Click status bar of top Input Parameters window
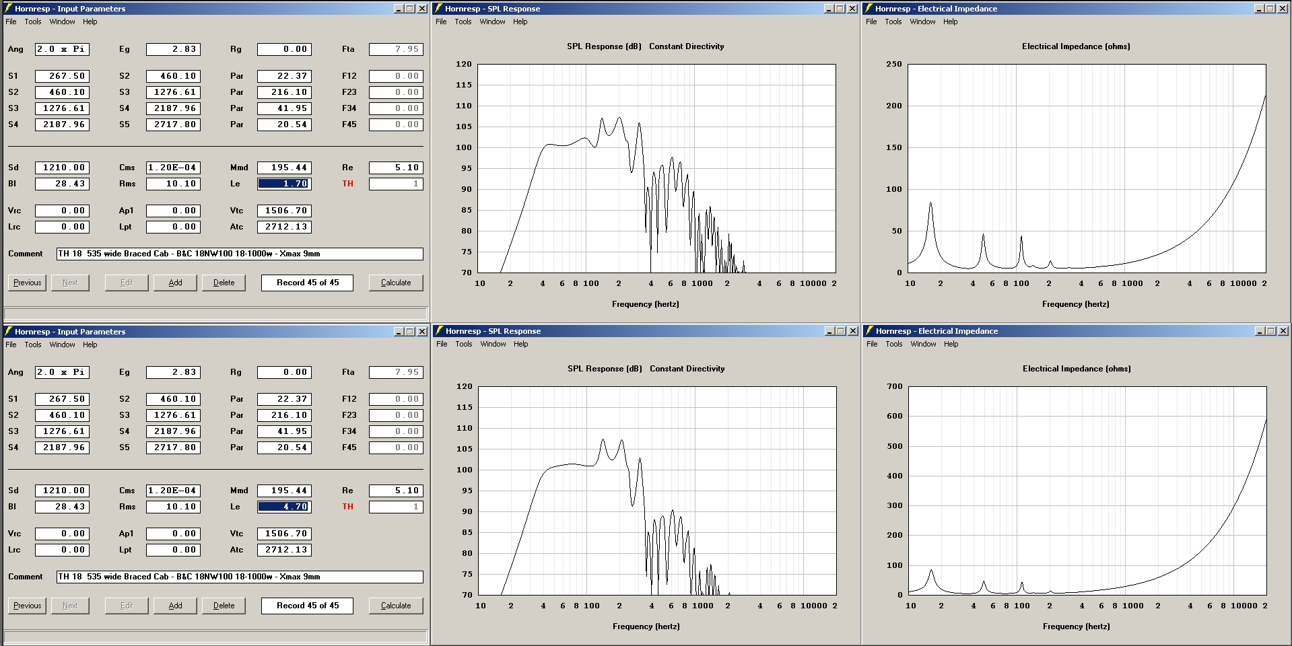Viewport: 1292px width, 646px height. (x=215, y=314)
